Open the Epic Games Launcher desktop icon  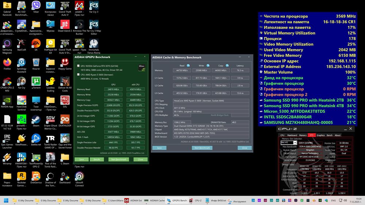click(7, 142)
